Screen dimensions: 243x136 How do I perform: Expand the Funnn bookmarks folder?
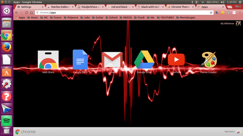coord(56,18)
